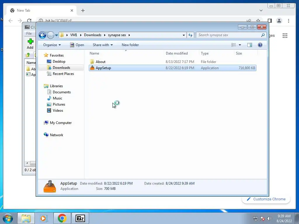Toggle the preview pane icon
The height and width of the screenshot is (224, 299).
[x=250, y=45]
